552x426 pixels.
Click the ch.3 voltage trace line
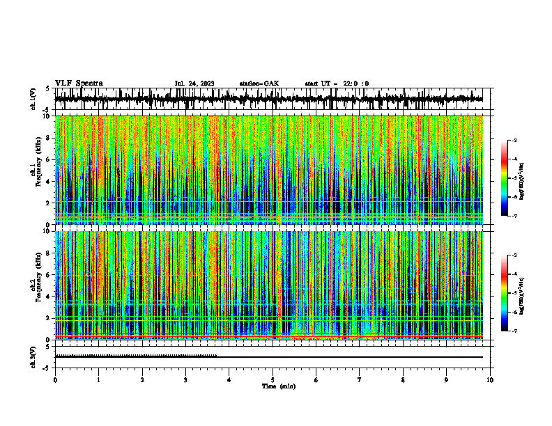click(x=268, y=357)
